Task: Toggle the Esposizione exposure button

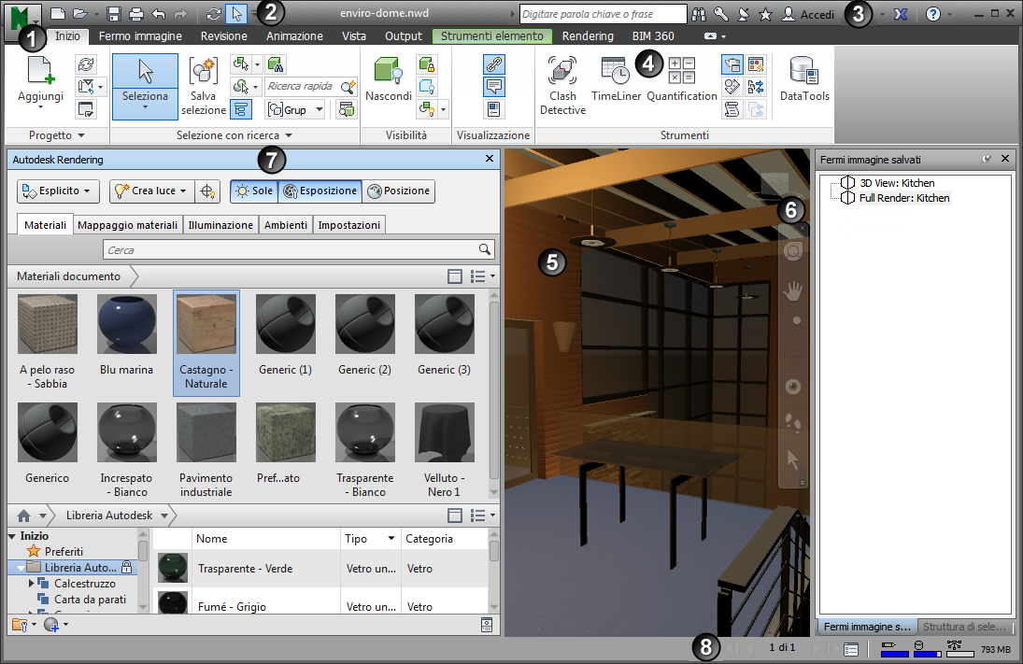Action: pyautogui.click(x=320, y=191)
